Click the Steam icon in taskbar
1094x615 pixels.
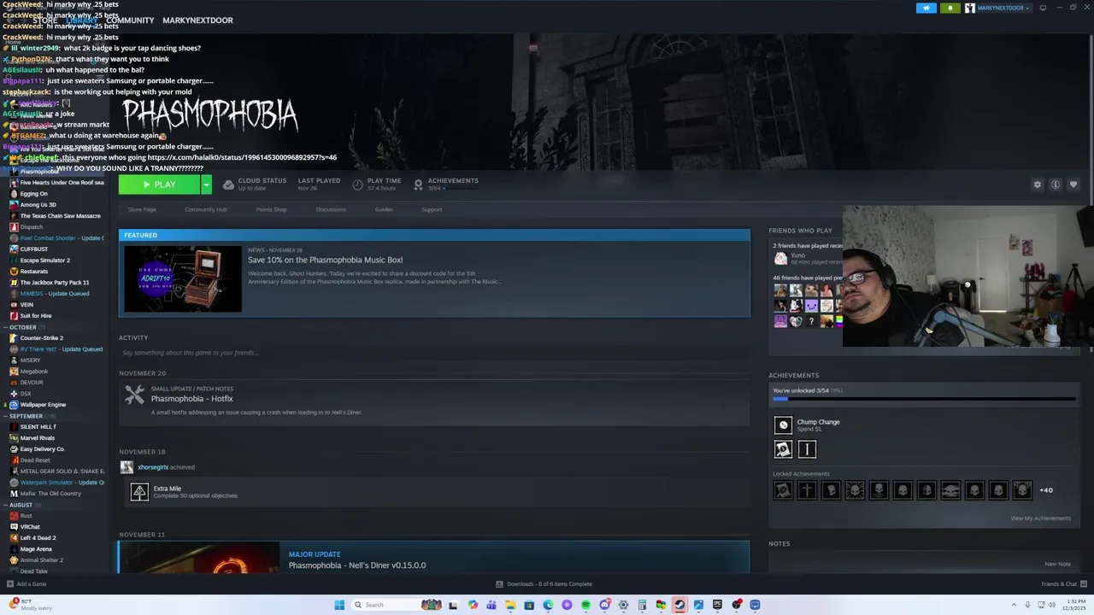(x=679, y=605)
